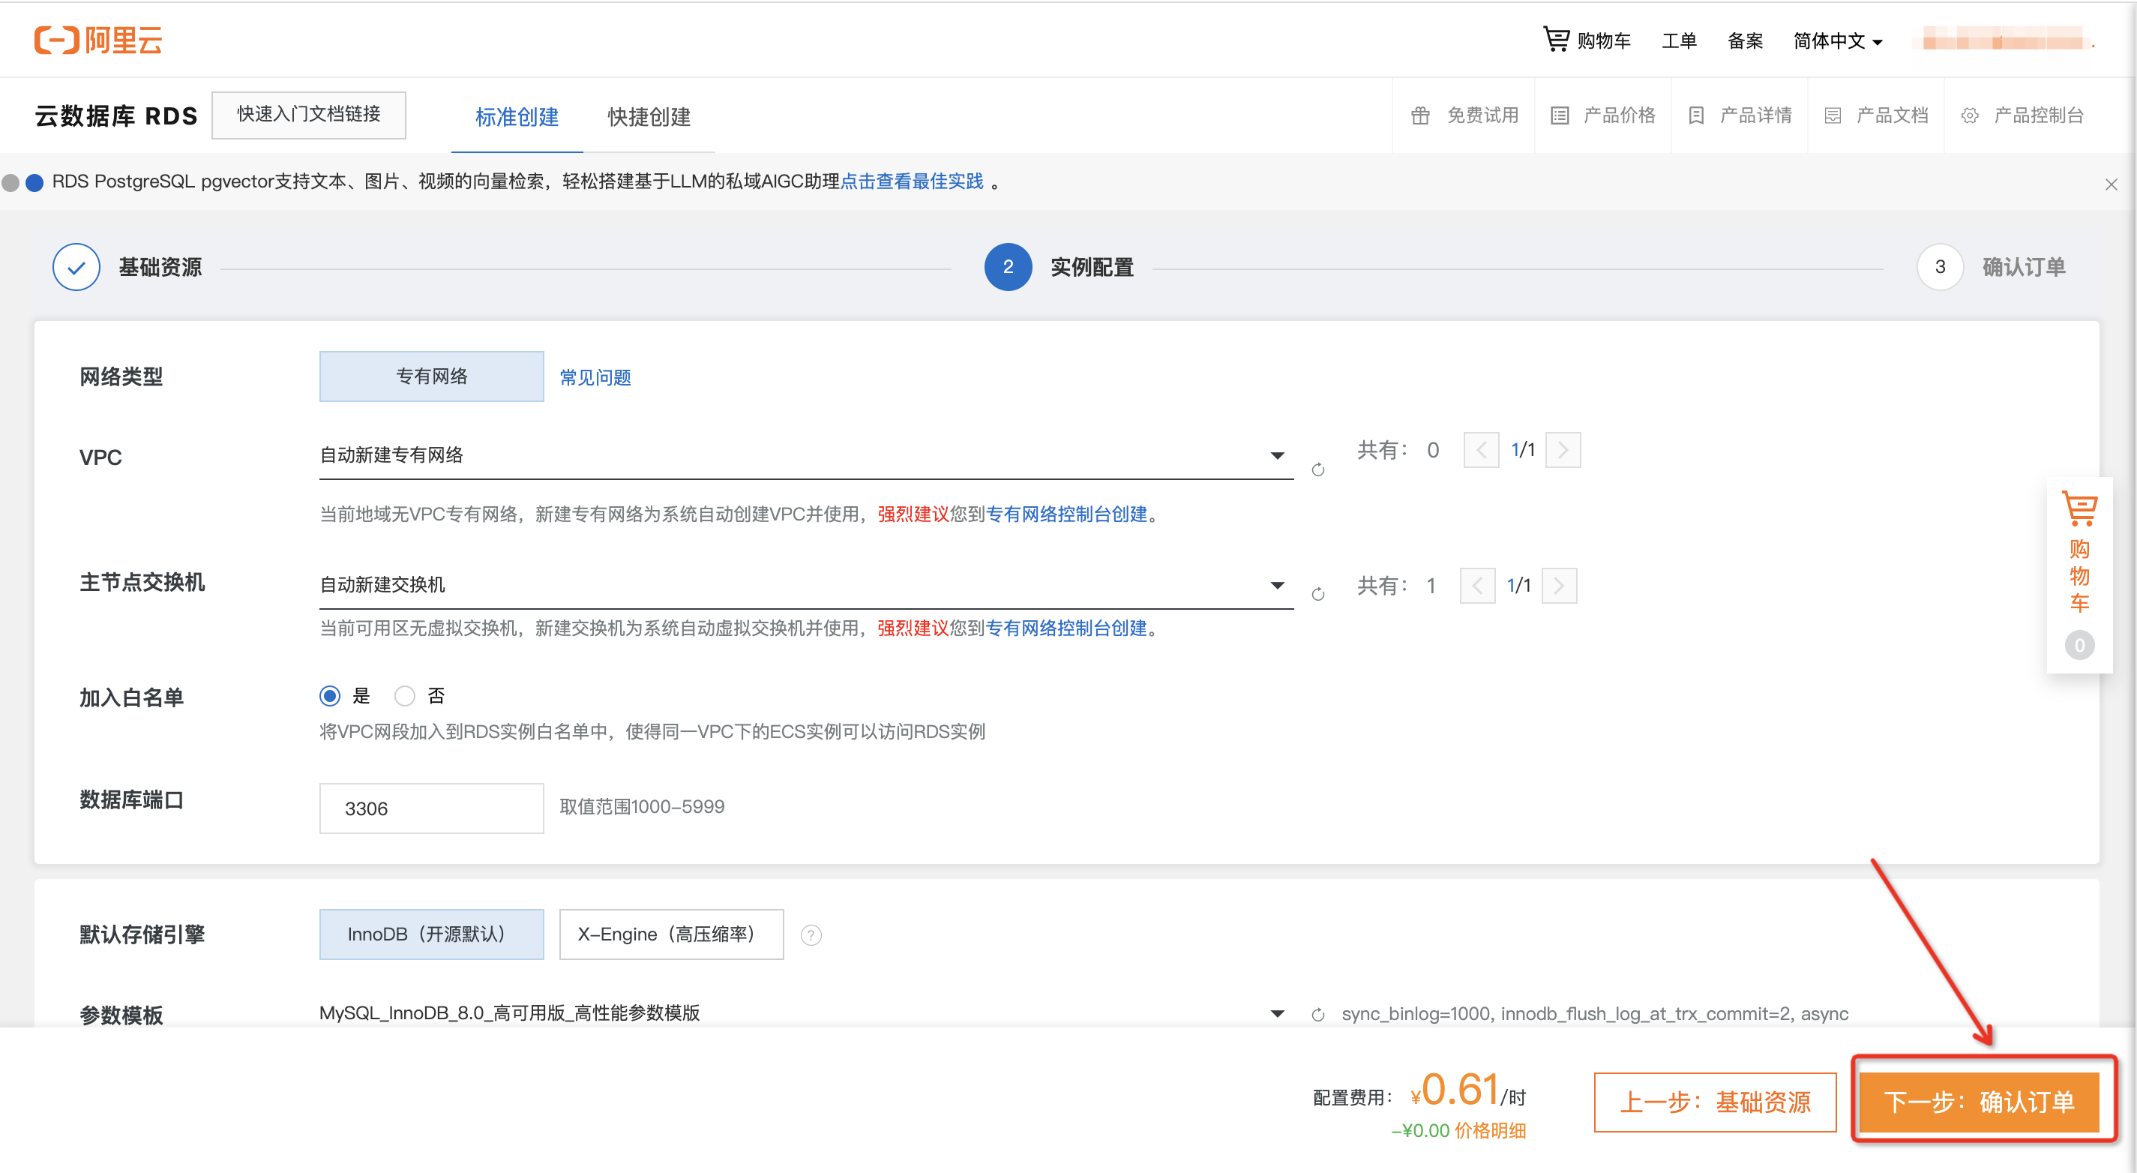
Task: Open the 常见问题 link
Action: [595, 377]
